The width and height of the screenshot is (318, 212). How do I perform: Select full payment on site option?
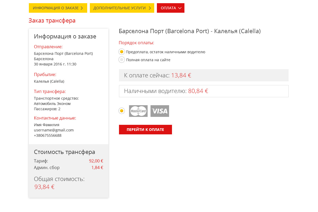[122, 60]
